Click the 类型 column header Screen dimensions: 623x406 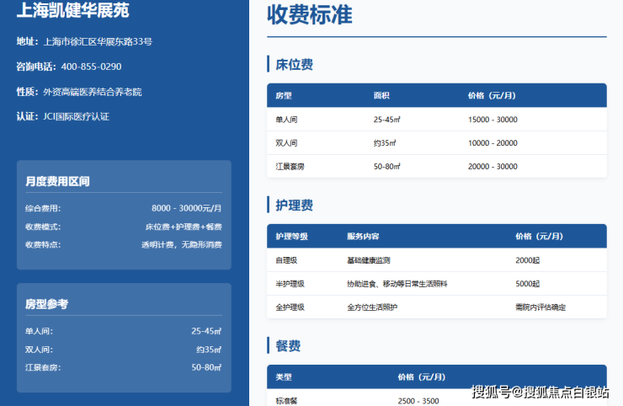pyautogui.click(x=284, y=377)
